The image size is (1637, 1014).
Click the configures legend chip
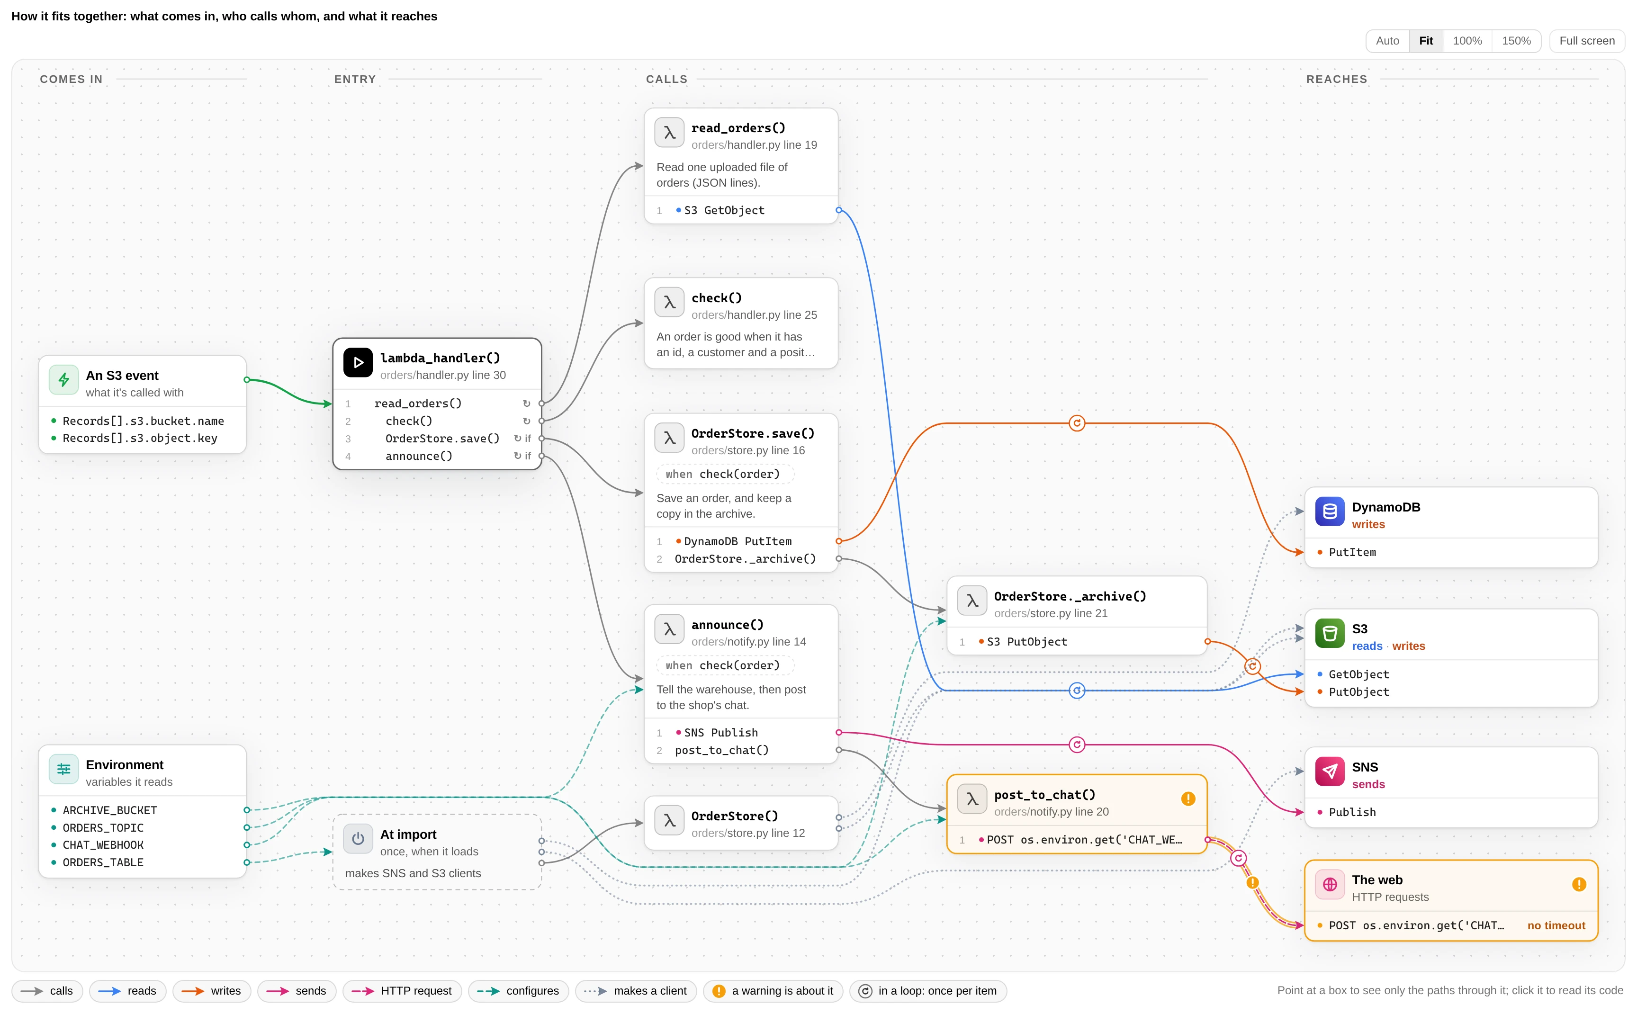(x=518, y=990)
